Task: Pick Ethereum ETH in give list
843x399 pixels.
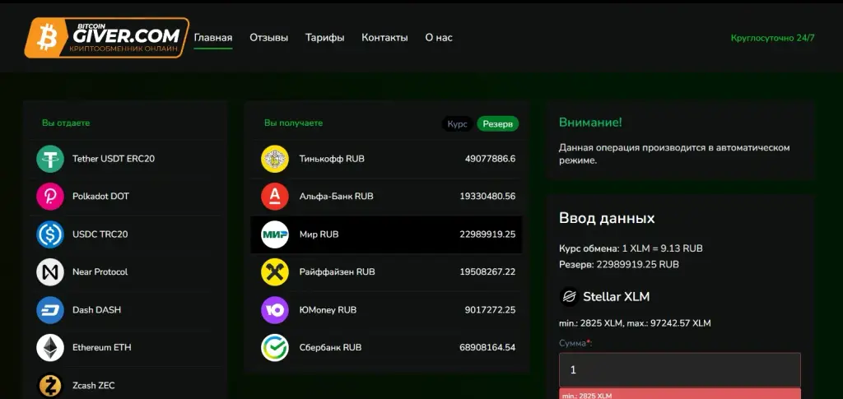Action: click(x=125, y=347)
